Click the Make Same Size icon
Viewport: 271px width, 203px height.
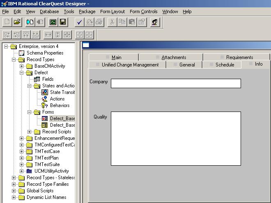[x=67, y=35]
